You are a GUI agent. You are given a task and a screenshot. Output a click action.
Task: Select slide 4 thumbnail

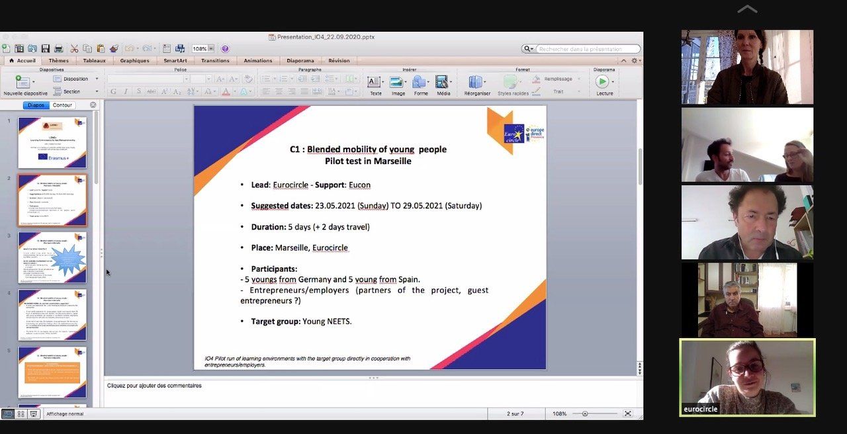[x=52, y=315]
